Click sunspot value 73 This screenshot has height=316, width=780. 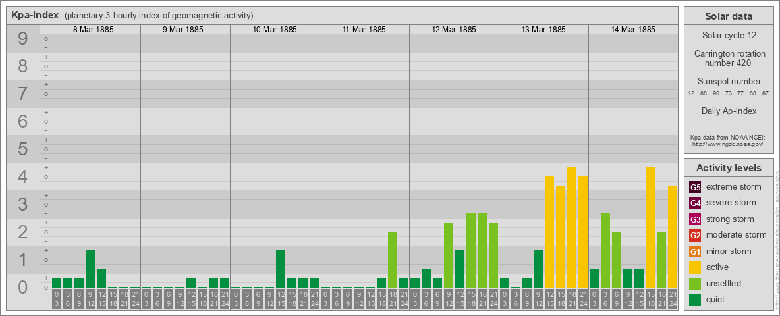pyautogui.click(x=728, y=93)
